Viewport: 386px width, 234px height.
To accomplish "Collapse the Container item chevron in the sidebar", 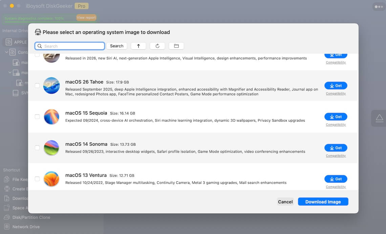I will click(x=6, y=52).
